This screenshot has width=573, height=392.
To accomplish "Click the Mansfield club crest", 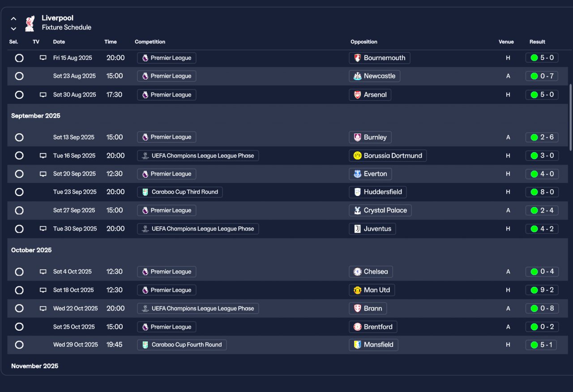I will pos(357,345).
